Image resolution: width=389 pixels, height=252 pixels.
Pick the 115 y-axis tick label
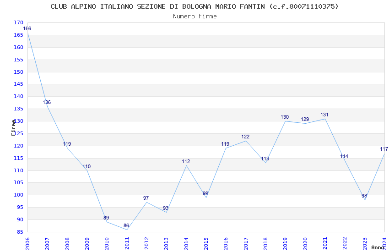tap(19, 158)
